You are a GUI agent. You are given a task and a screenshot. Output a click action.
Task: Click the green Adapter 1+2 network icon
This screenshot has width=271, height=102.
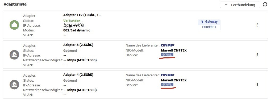14,25
